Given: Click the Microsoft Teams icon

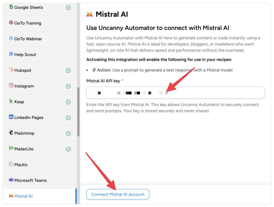Looking at the screenshot, I should [11, 180].
